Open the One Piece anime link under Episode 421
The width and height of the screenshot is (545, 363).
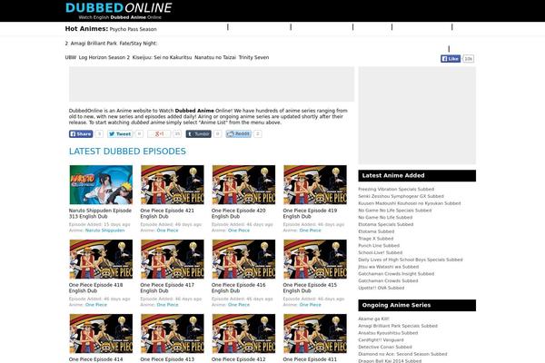(167, 231)
